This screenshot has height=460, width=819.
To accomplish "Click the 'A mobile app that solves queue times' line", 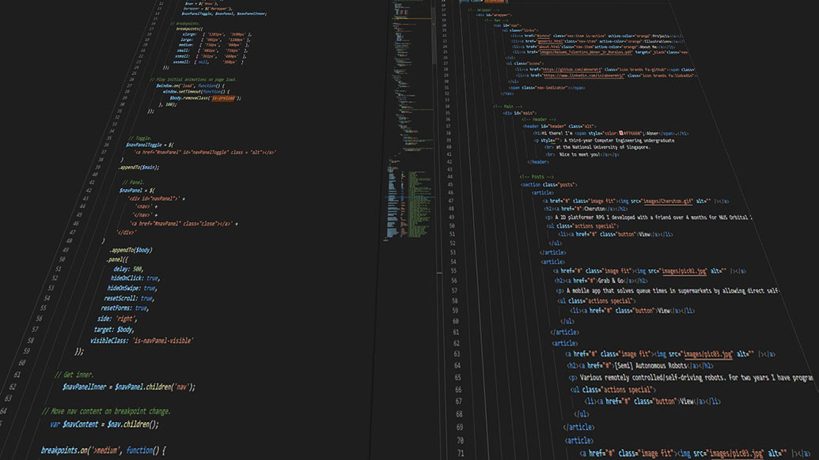I will (668, 291).
